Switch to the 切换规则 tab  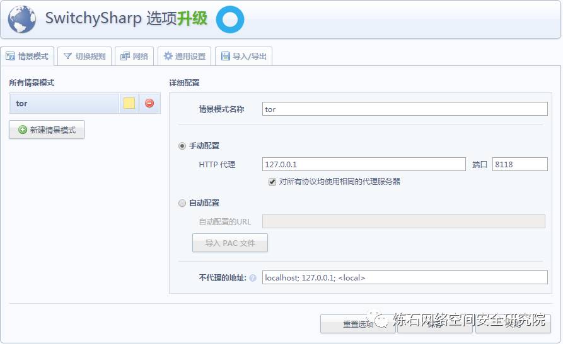(84, 56)
